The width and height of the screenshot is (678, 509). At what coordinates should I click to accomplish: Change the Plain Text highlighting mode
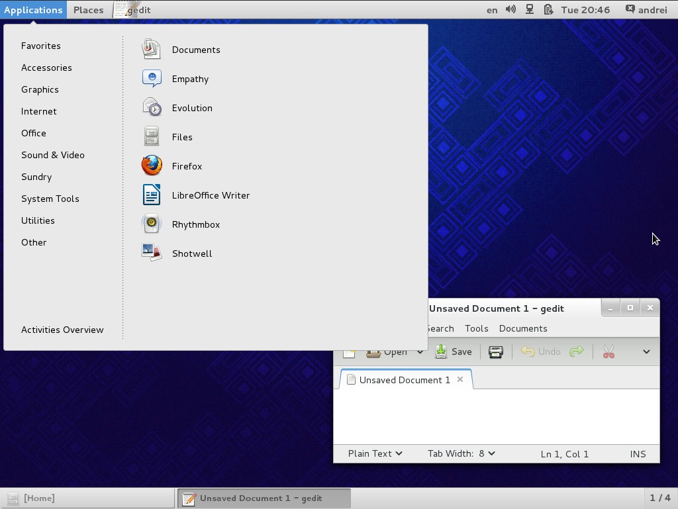coord(374,453)
